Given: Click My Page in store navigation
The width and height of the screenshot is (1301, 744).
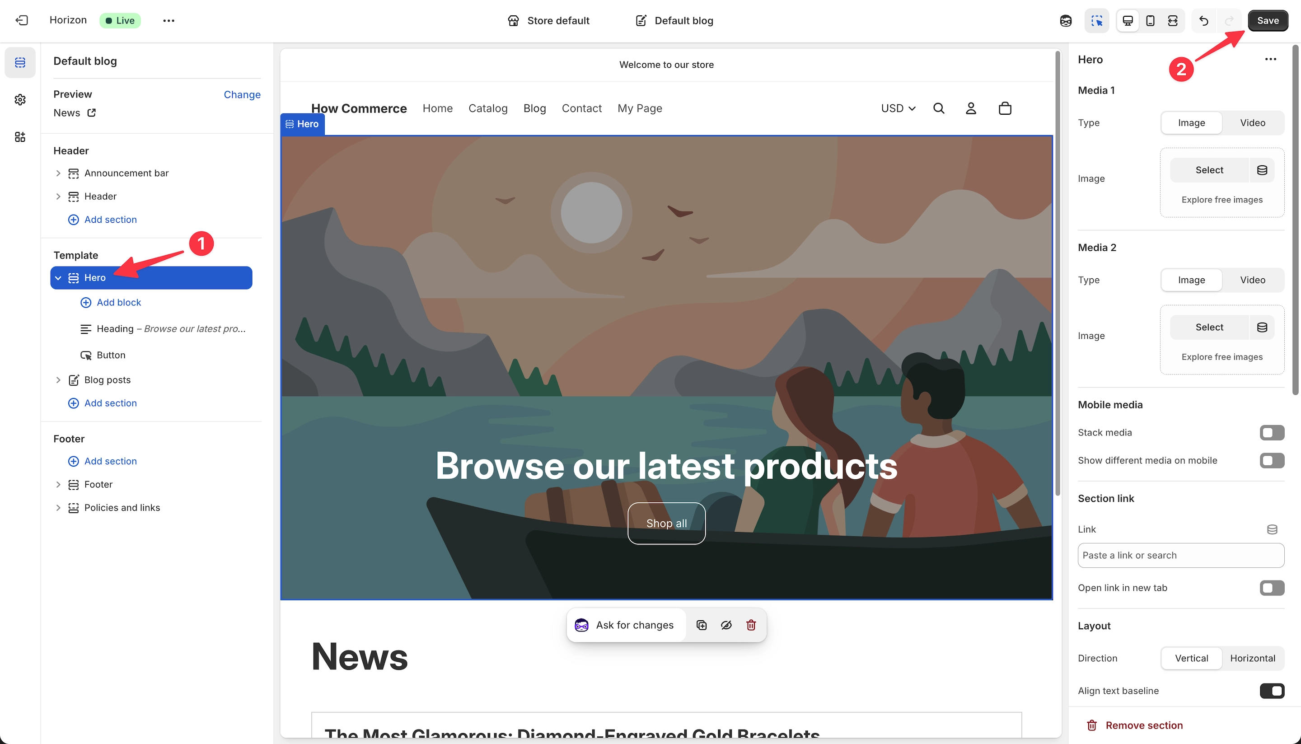Looking at the screenshot, I should (640, 108).
